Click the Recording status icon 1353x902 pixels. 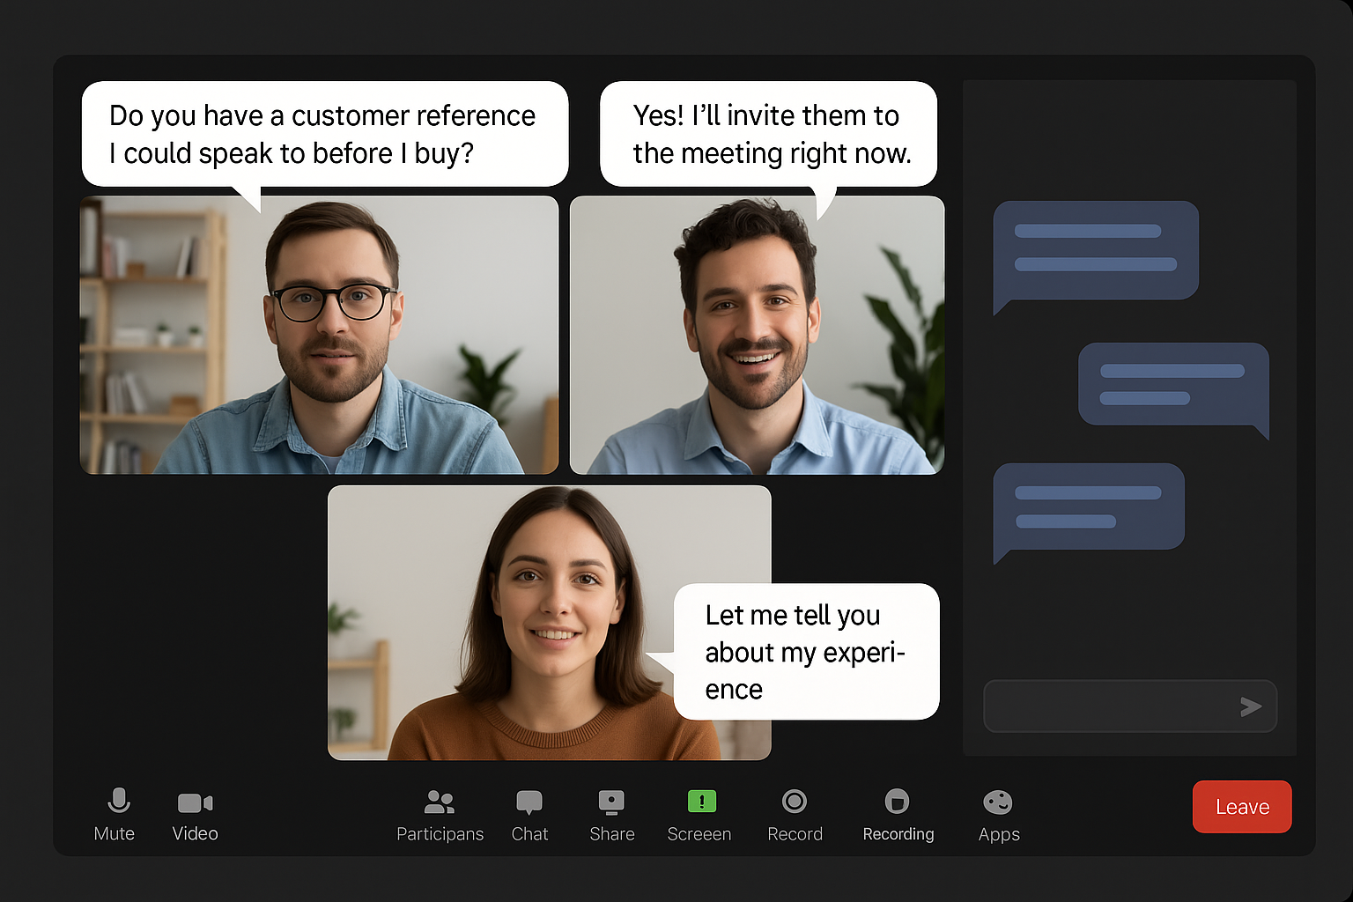point(897,802)
